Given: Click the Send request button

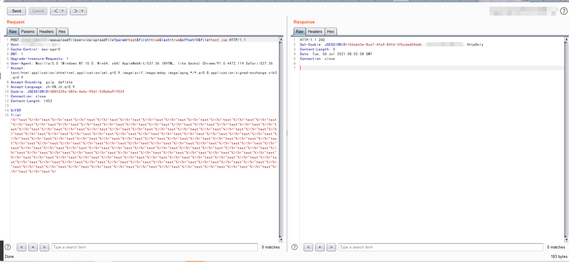Looking at the screenshot, I should 16,11.
